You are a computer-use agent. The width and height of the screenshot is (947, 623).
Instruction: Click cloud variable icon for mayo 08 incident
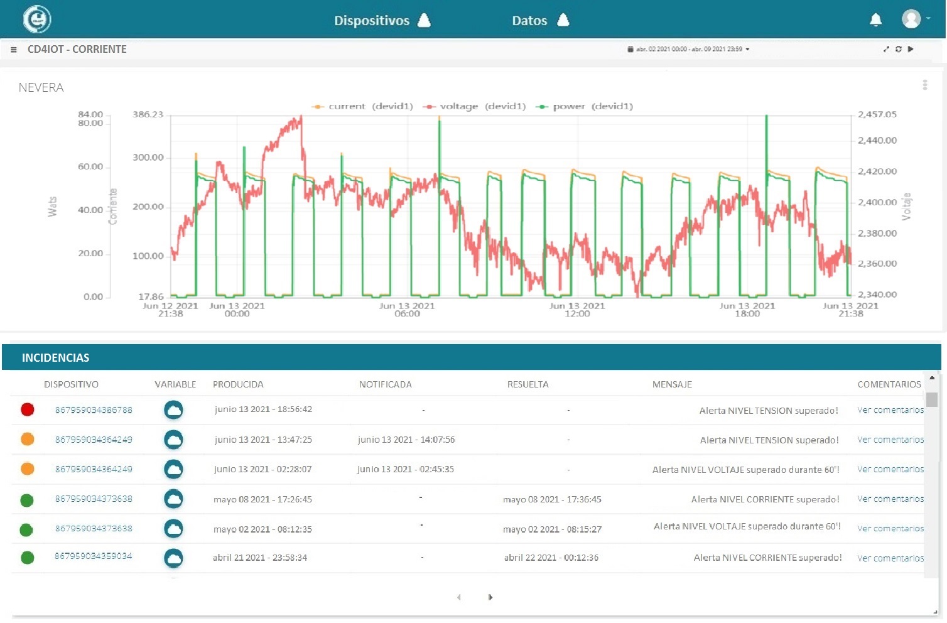[173, 499]
